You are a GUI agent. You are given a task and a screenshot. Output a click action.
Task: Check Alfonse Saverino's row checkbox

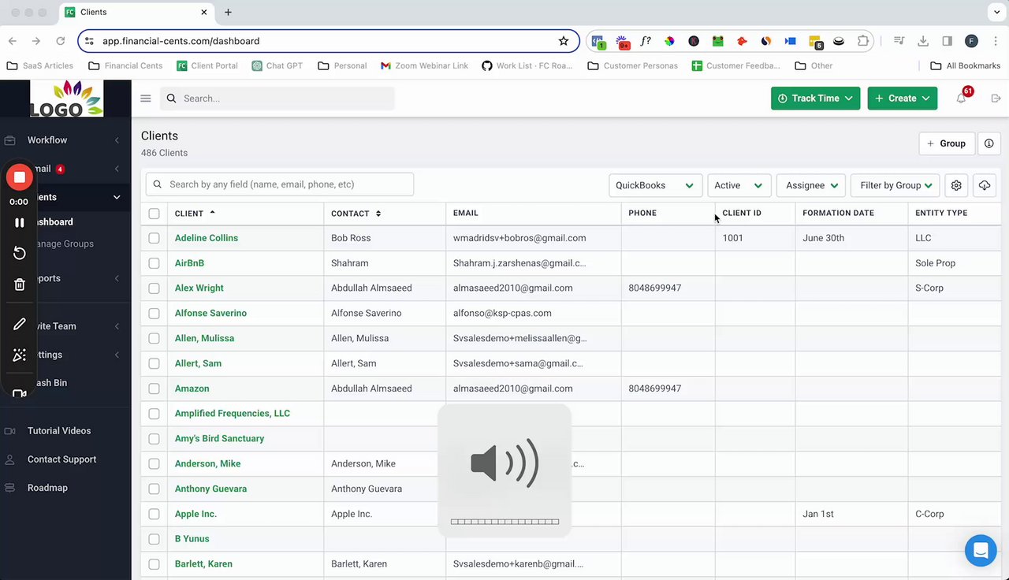[154, 314]
